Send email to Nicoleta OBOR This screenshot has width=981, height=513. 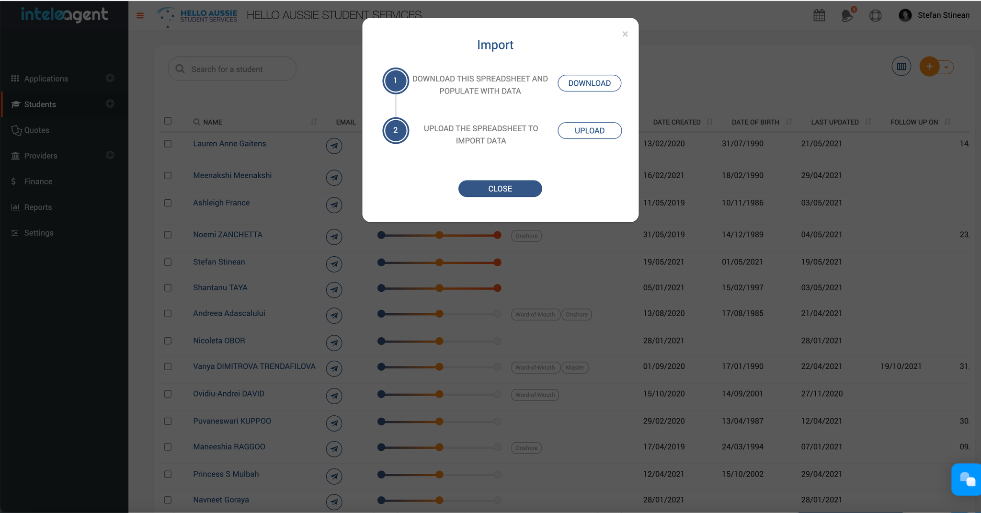(334, 343)
